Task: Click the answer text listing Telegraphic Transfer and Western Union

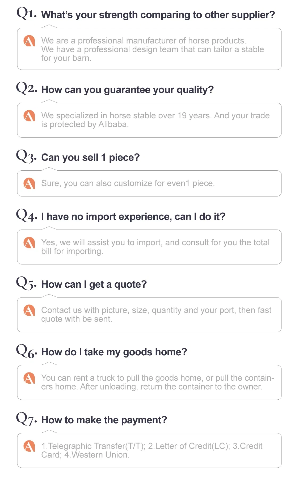Action: 151,450
